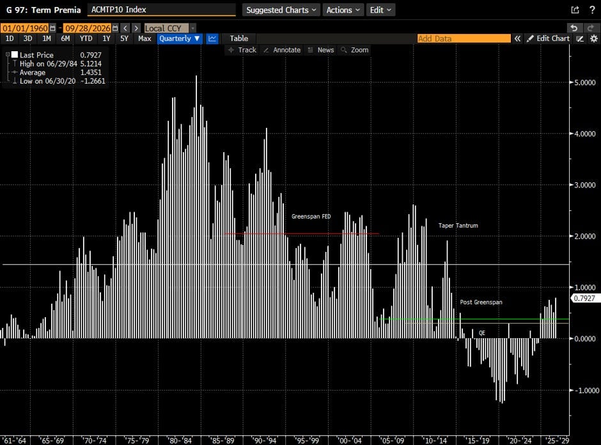Image resolution: width=601 pixels, height=445 pixels.
Task: Select the 1D time range
Action: coord(10,38)
